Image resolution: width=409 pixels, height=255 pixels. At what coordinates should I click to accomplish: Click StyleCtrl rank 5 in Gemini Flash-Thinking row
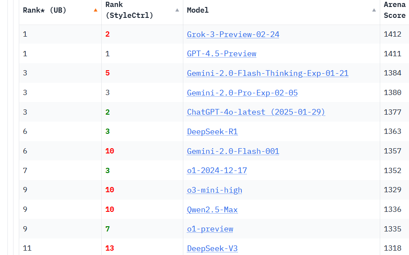pos(107,73)
